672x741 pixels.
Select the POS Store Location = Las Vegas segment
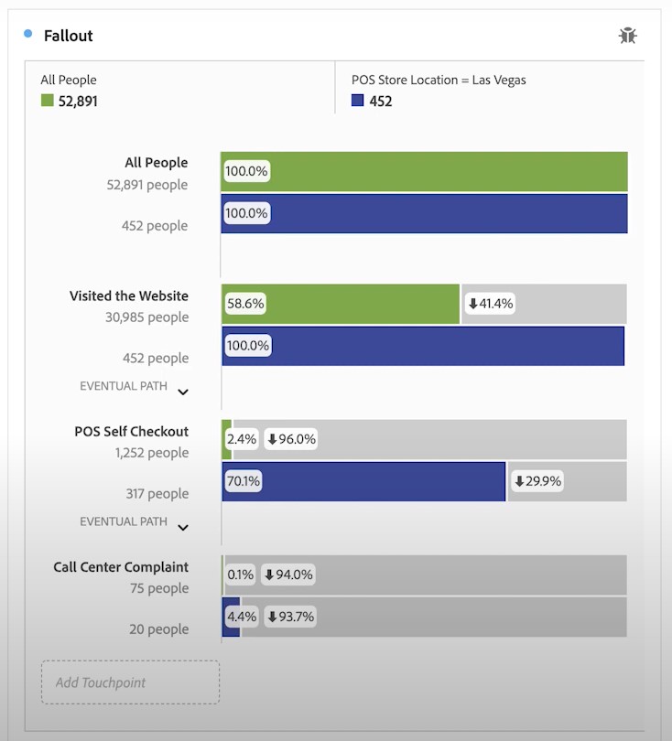click(x=439, y=80)
